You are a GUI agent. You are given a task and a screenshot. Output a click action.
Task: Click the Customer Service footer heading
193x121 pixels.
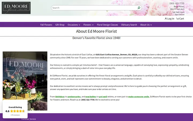point(29,119)
